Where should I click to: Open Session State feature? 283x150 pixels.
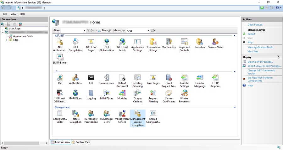[215, 44]
